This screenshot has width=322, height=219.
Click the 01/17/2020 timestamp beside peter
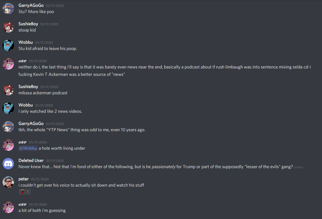click(40, 179)
